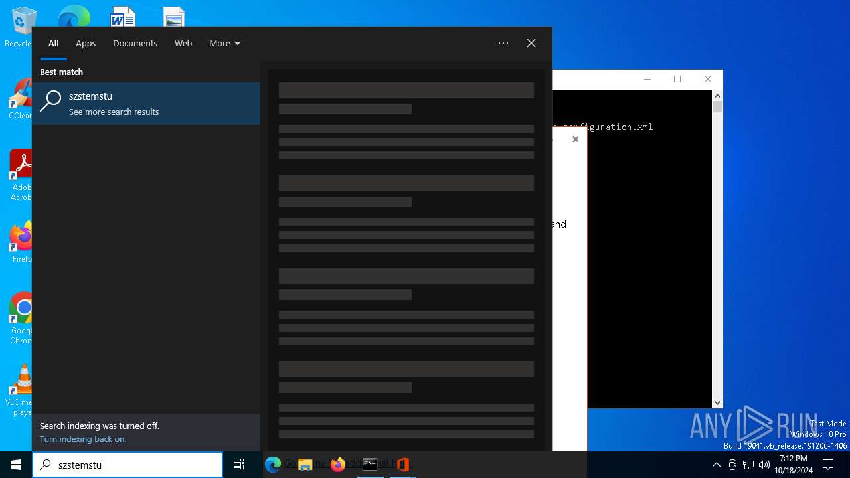This screenshot has width=850, height=478.
Task: Minimize the console window
Action: pos(647,79)
